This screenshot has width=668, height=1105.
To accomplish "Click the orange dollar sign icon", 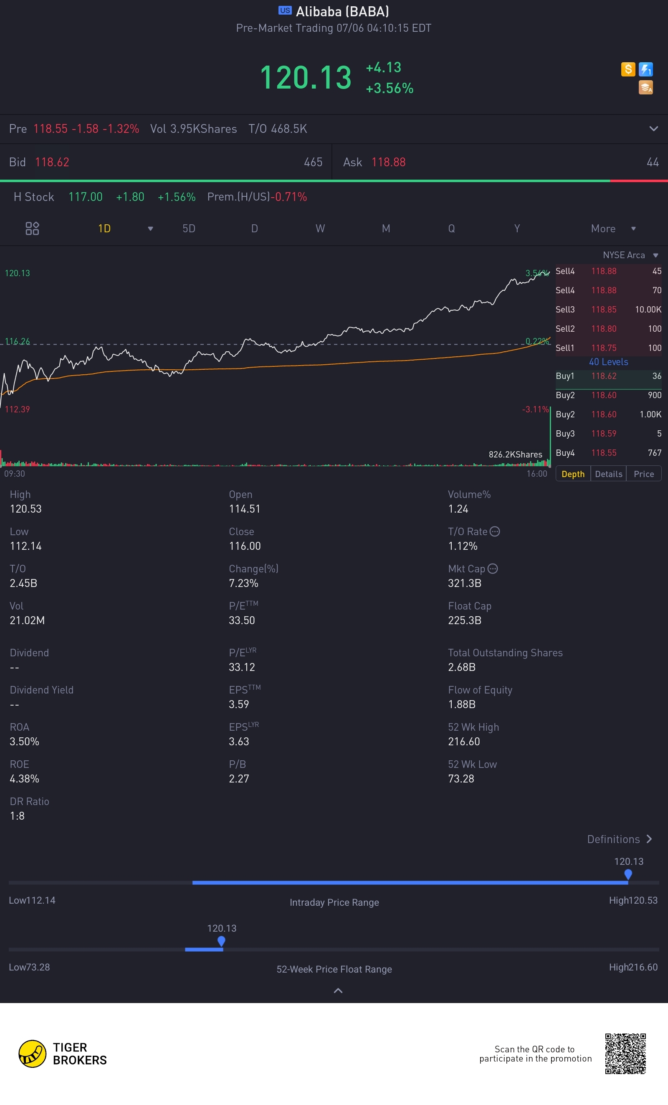I will coord(628,69).
